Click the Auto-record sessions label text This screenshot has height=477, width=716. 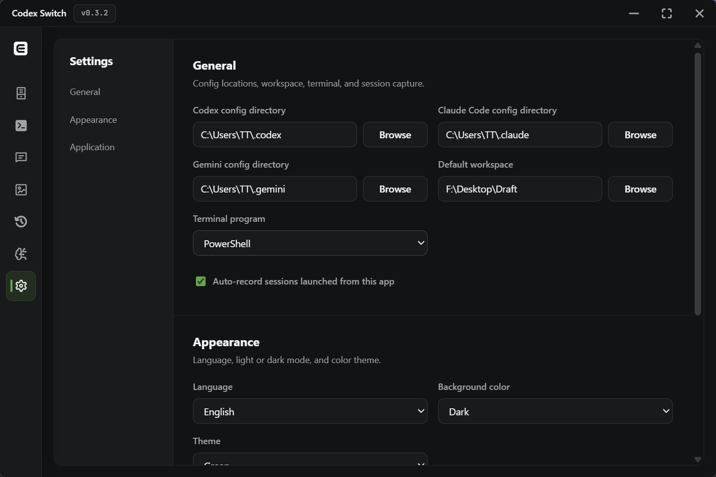pos(303,282)
